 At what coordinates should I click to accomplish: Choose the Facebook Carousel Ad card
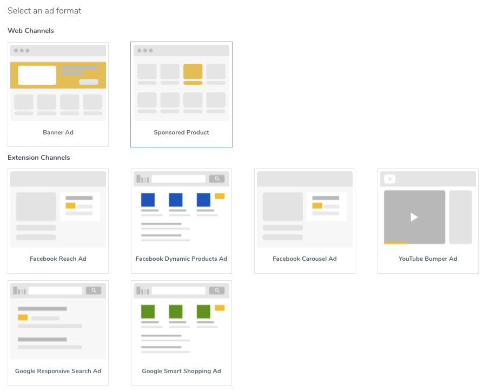304,221
